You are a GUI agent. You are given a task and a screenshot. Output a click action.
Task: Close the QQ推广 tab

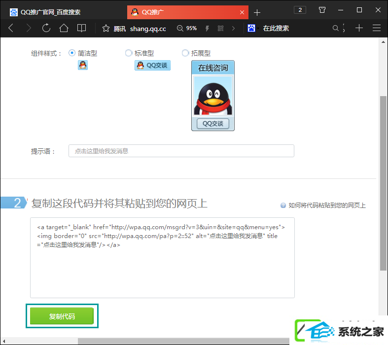click(x=242, y=12)
